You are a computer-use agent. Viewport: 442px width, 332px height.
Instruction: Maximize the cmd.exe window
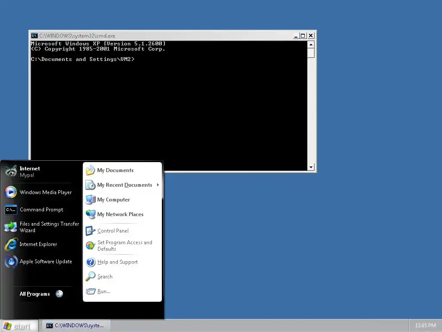[303, 35]
